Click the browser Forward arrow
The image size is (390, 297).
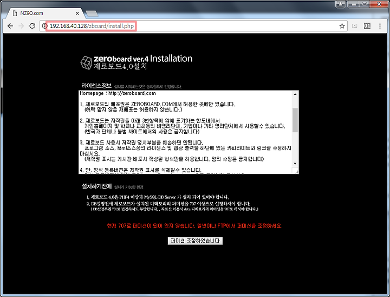pos(21,26)
